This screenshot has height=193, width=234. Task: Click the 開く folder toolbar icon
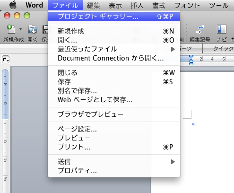pyautogui.click(x=33, y=29)
